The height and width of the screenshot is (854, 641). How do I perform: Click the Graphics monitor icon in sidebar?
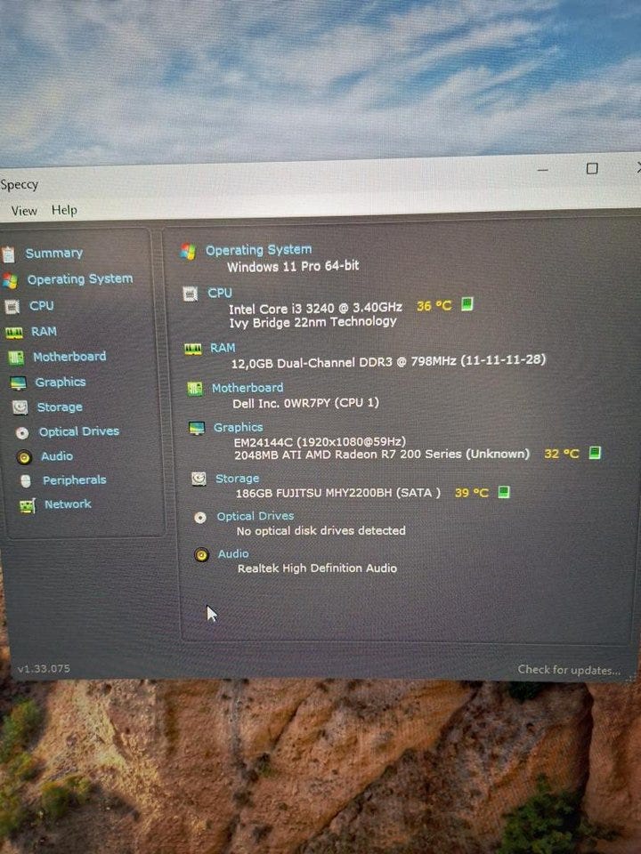pos(18,383)
